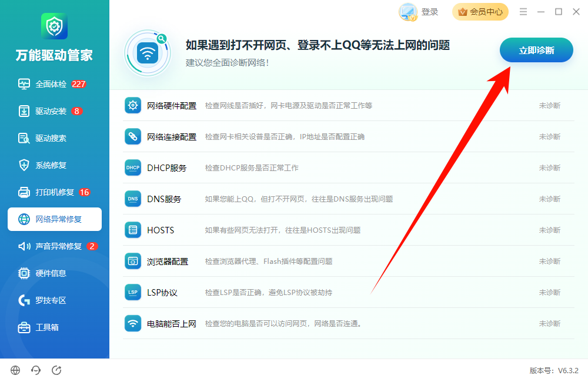Start diagnosis with 立即诊断 button
This screenshot has height=382, width=588.
click(536, 50)
